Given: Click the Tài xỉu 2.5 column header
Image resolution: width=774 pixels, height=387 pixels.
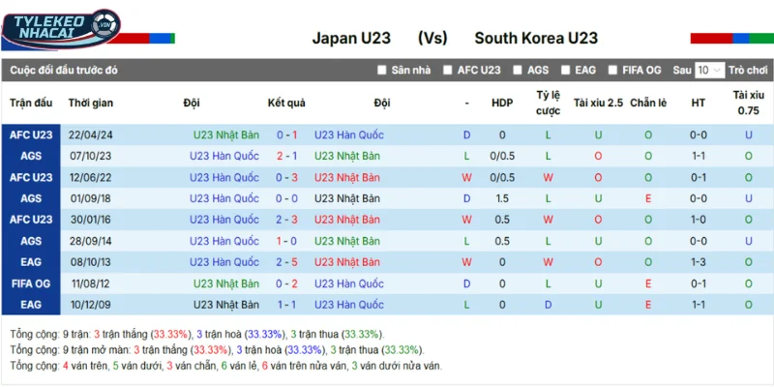Looking at the screenshot, I should tap(598, 104).
